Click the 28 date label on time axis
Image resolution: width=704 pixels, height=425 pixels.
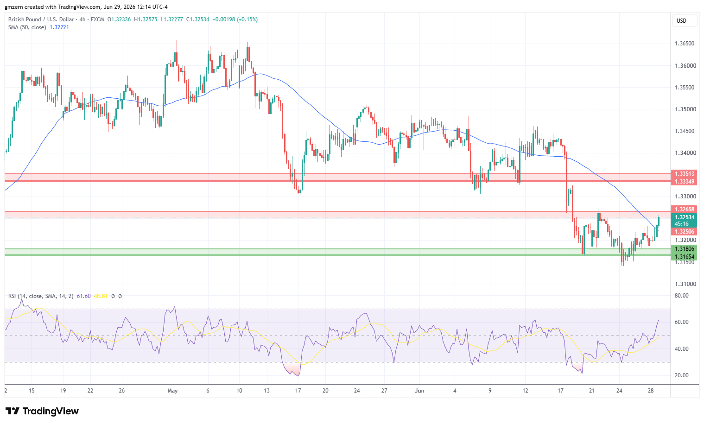(651, 391)
